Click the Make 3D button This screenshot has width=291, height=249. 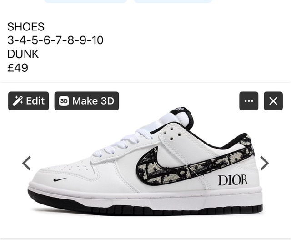(87, 101)
